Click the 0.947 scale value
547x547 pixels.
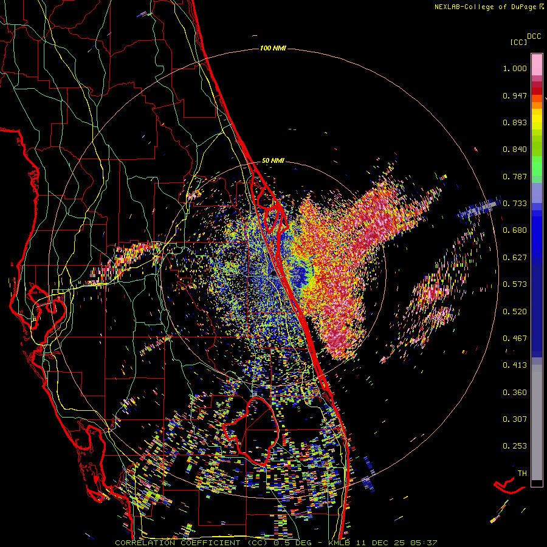pos(515,95)
